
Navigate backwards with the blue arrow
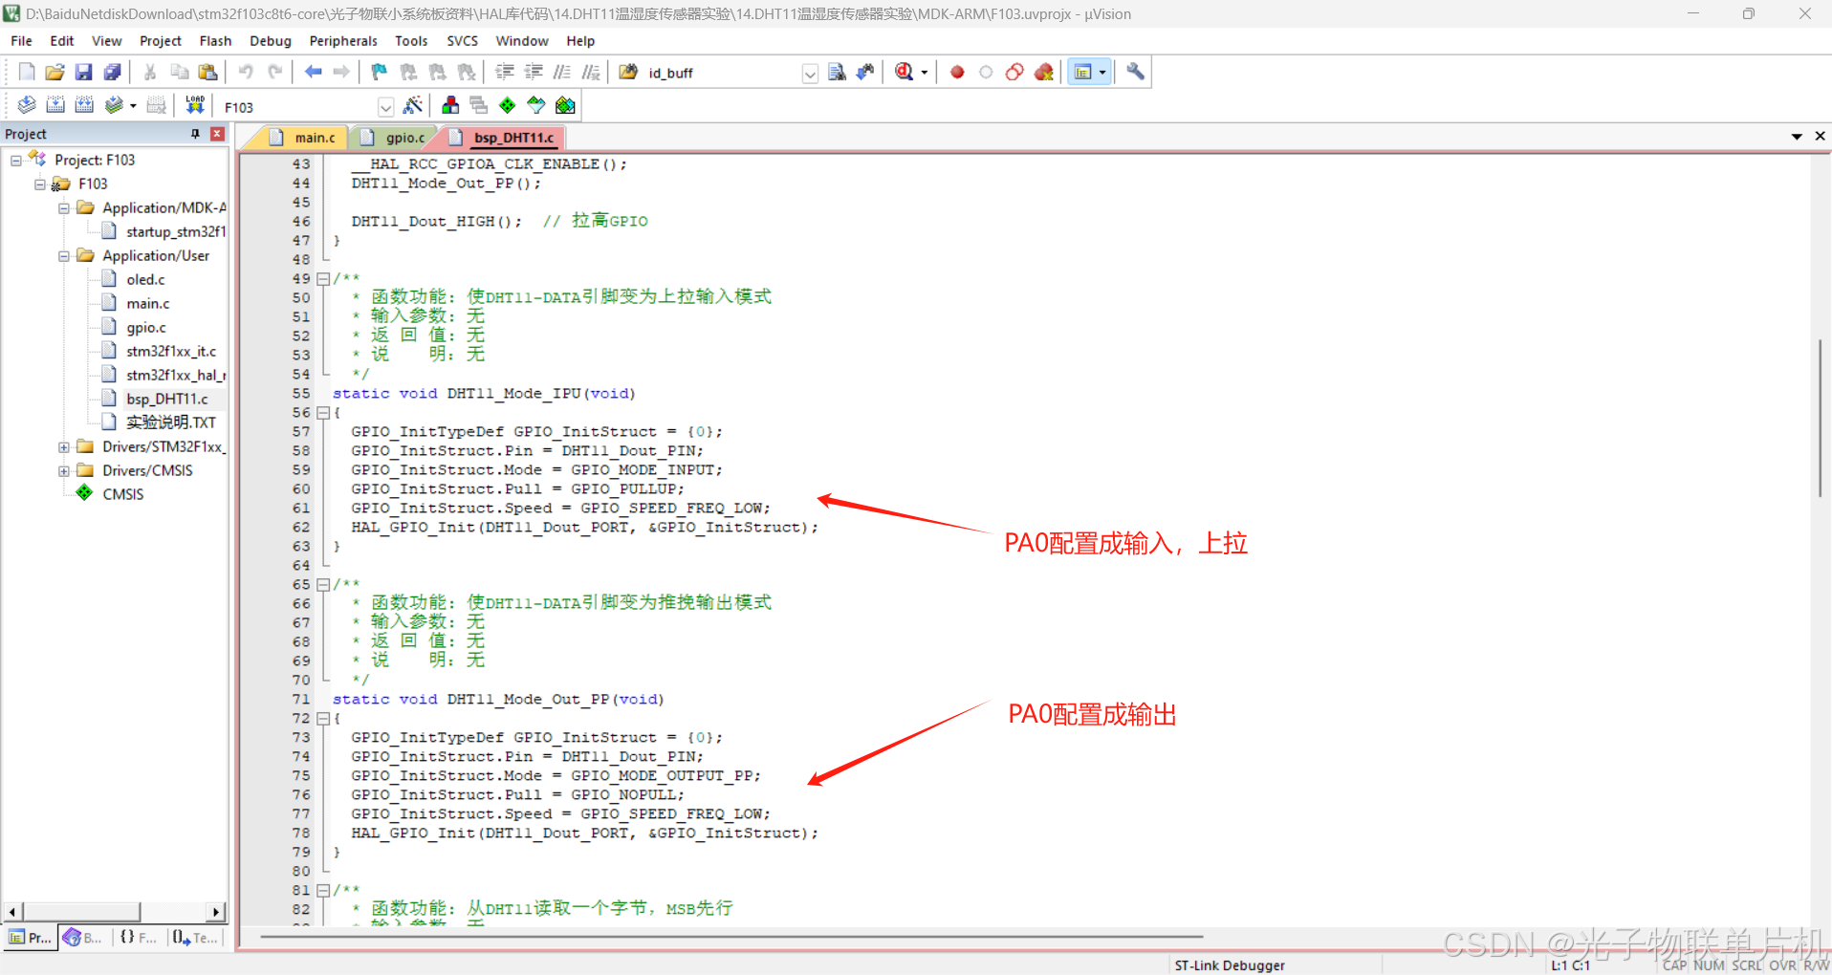click(x=313, y=72)
